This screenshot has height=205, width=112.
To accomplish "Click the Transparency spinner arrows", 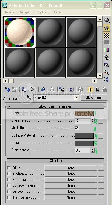I will 93,151.
